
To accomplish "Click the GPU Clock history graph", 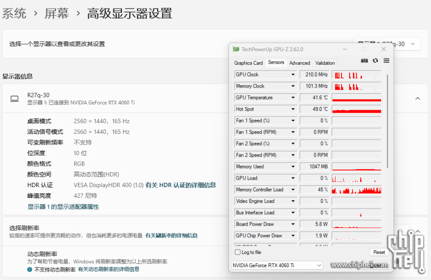I will point(357,74).
